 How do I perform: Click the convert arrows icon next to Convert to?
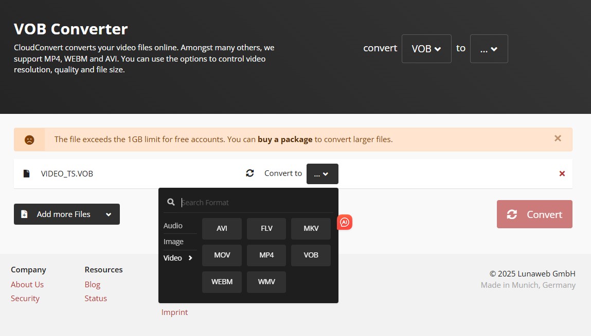click(x=250, y=173)
